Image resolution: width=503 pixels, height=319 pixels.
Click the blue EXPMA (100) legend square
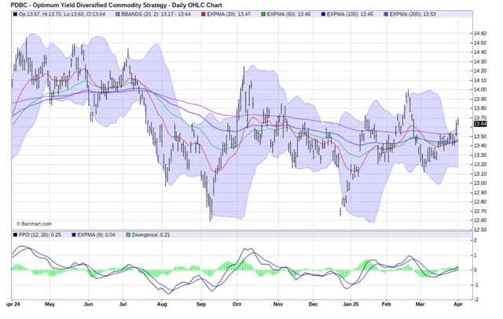coord(323,14)
